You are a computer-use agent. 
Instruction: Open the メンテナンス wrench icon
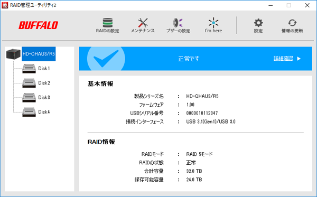(143, 23)
